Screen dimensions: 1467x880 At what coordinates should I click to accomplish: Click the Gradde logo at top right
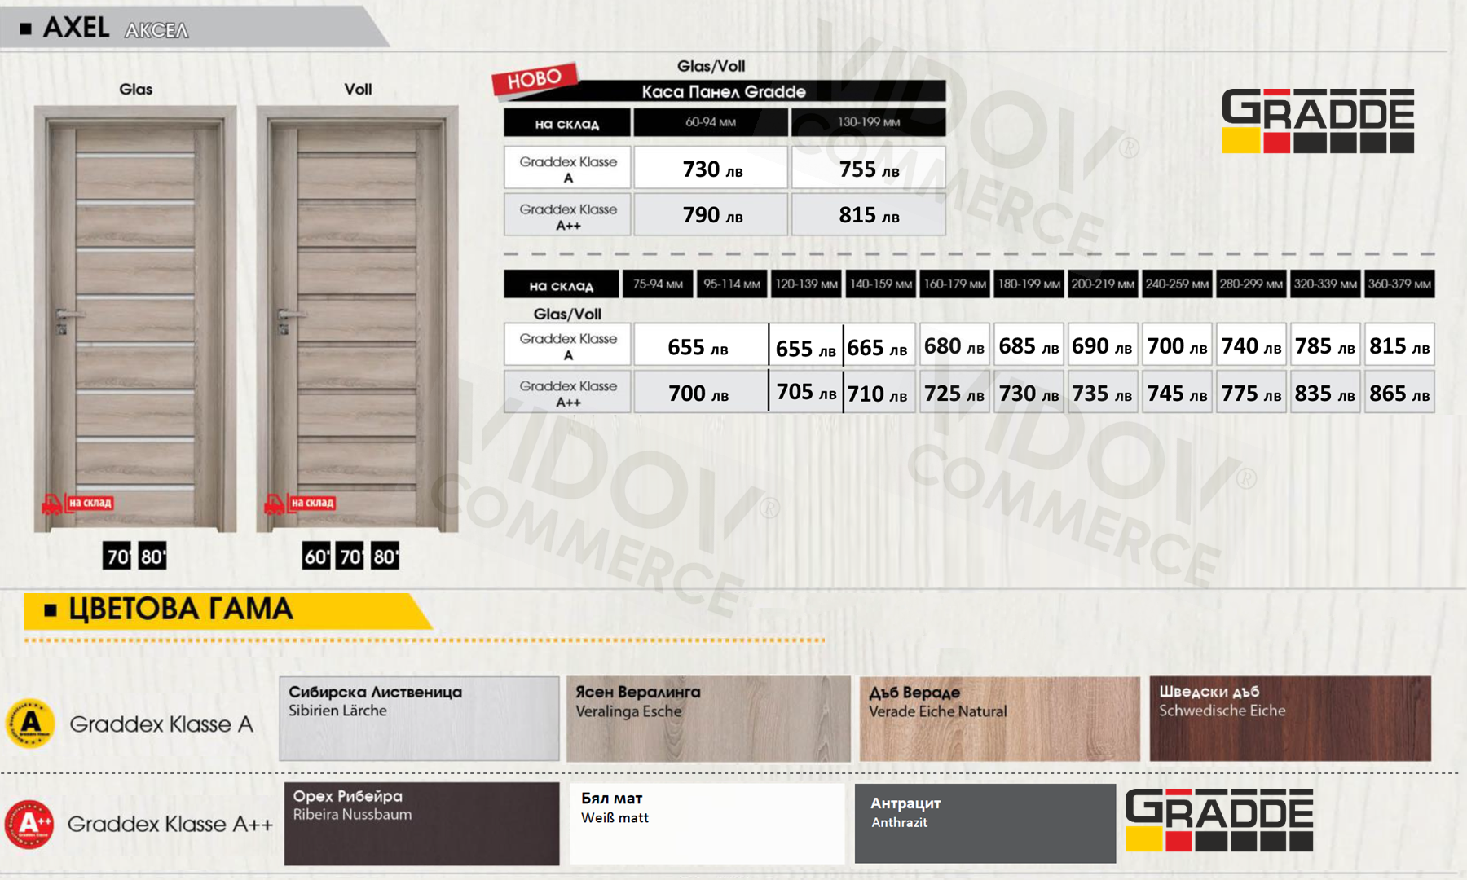click(1318, 121)
